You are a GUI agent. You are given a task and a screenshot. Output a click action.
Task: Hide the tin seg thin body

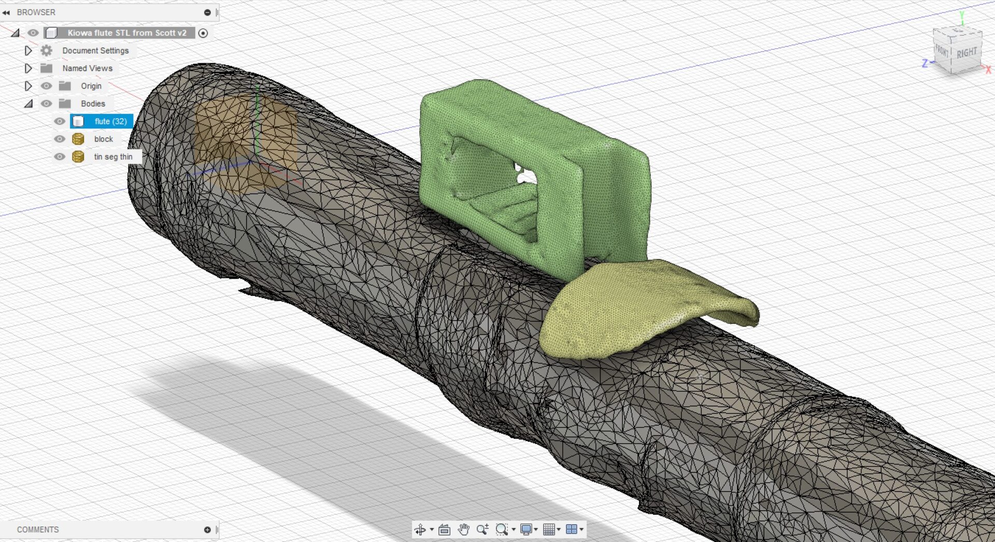pos(59,156)
